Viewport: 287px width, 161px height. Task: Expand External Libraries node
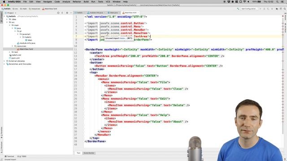tap(4, 61)
